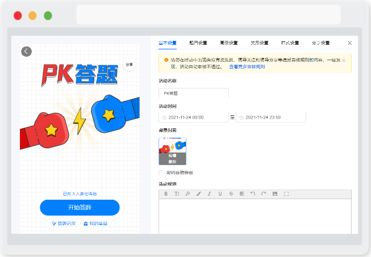Open the font size tool (T icon)
The height and width of the screenshot is (257, 371).
177,194
